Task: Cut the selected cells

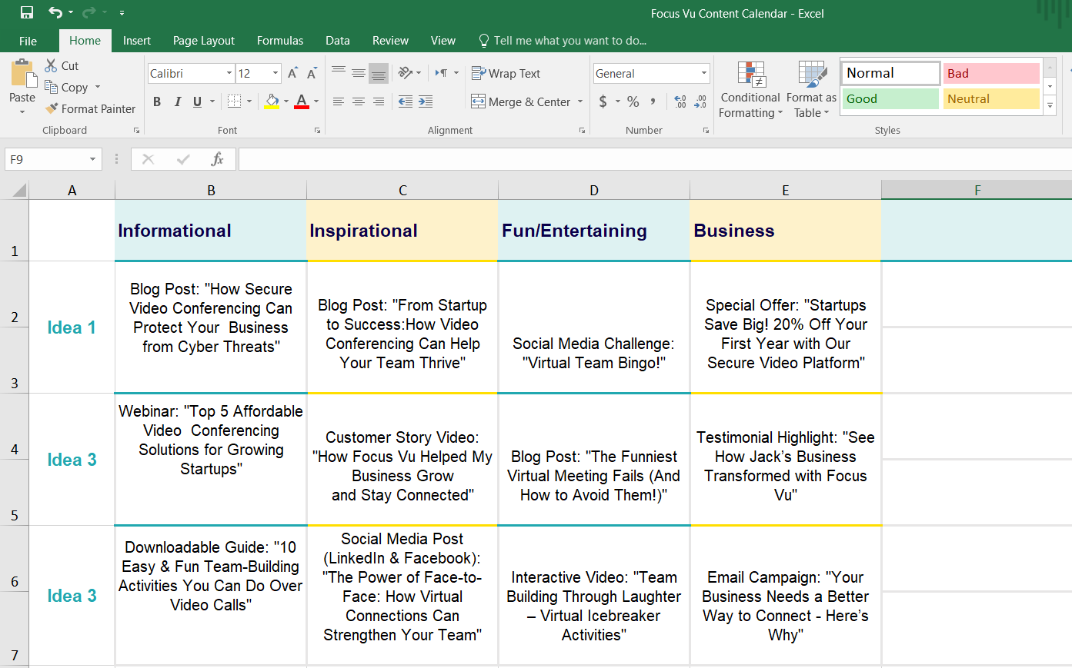Action: point(62,66)
